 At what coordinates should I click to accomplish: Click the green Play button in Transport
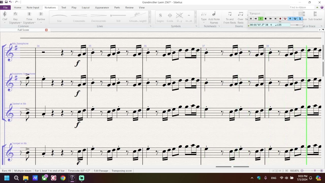tap(261, 19)
